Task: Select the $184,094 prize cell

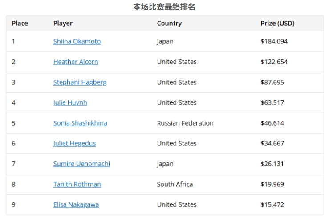Action: (x=274, y=41)
